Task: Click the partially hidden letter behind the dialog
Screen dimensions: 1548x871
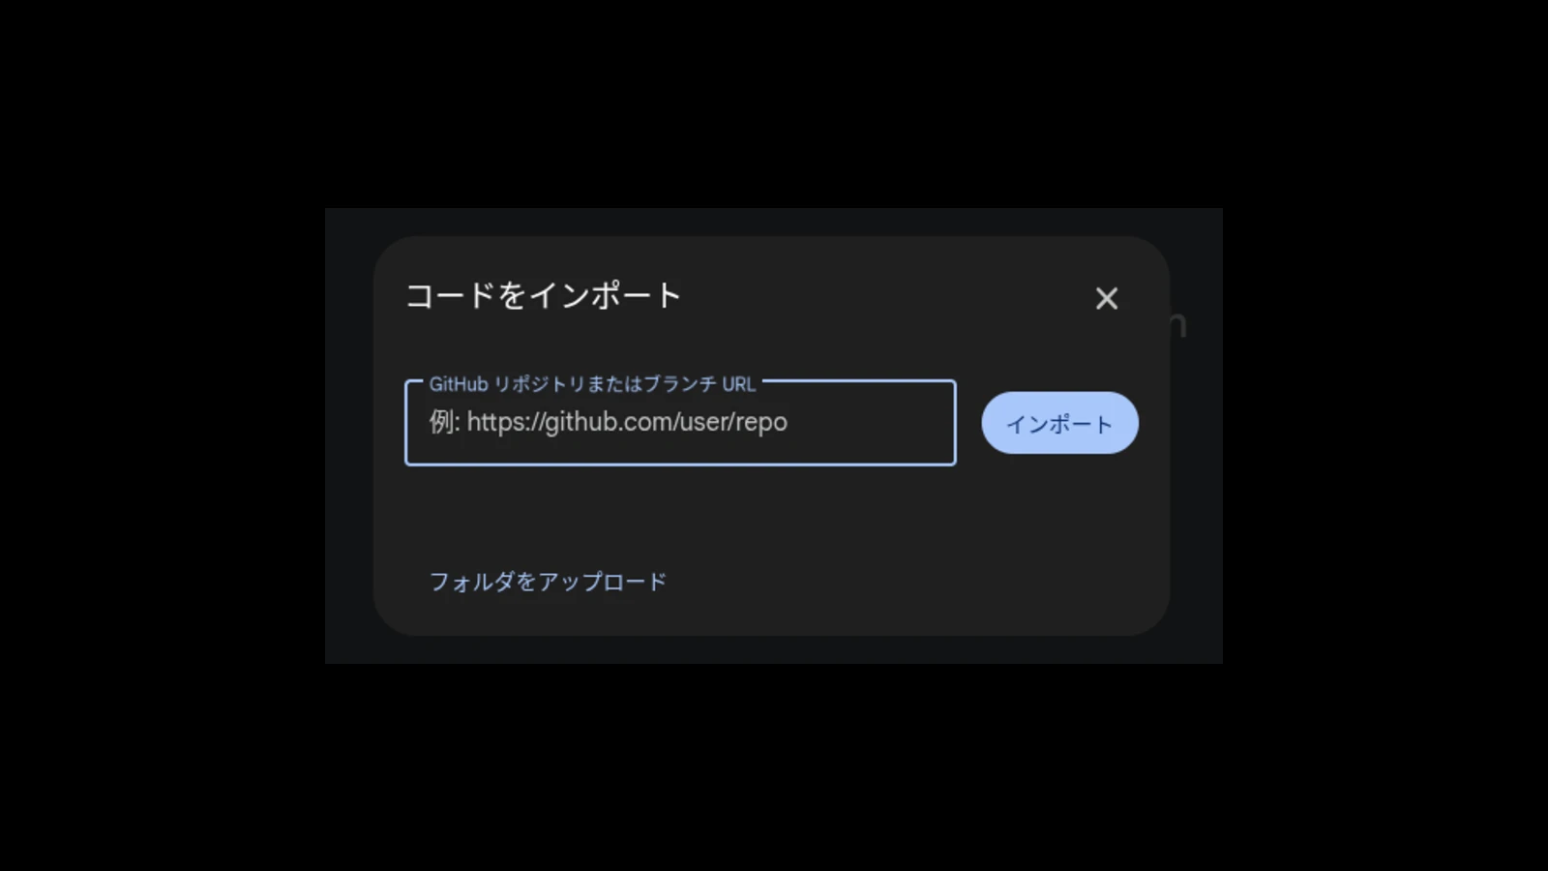Action: click(1178, 325)
